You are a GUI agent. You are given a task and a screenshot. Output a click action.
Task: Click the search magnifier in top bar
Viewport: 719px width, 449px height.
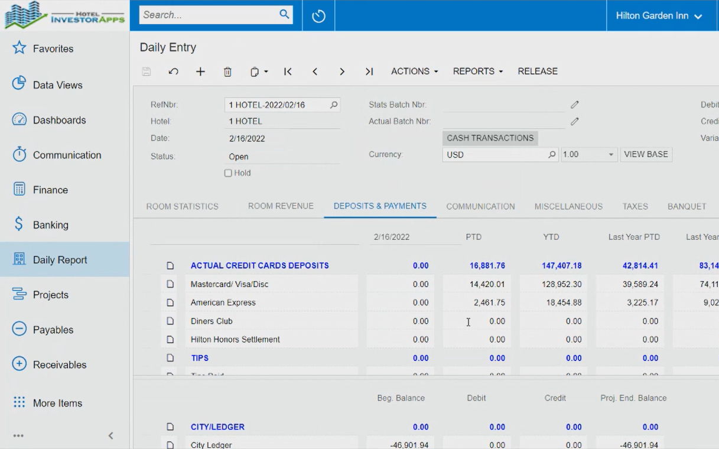tap(284, 15)
